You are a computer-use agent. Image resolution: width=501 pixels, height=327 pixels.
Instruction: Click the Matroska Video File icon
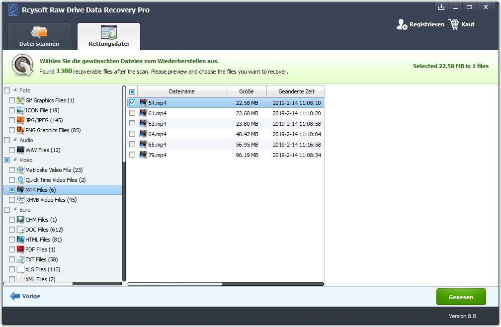(x=20, y=170)
